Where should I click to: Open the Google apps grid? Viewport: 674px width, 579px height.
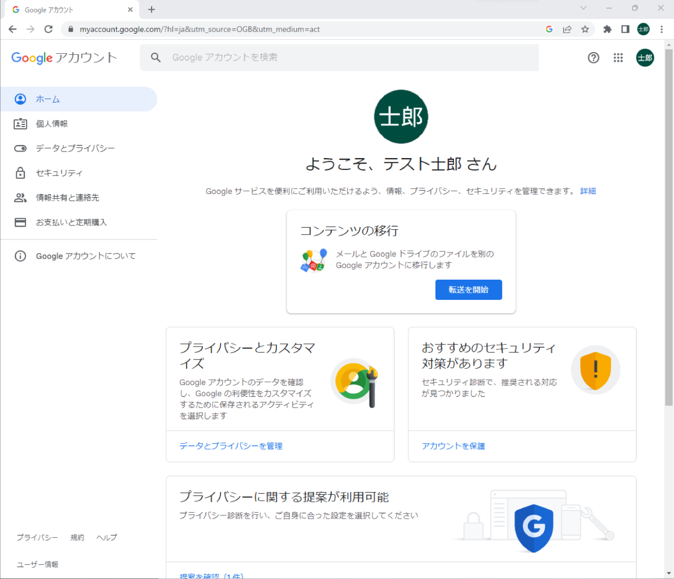click(618, 58)
